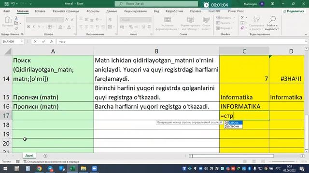
Task: Open Найти и выделить menu
Action: (272, 24)
